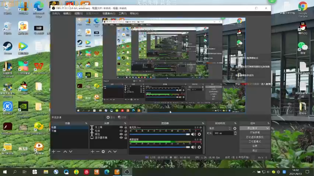Move the source down in the Sources panel
Viewport: 314px width, 176px height.
(115, 152)
